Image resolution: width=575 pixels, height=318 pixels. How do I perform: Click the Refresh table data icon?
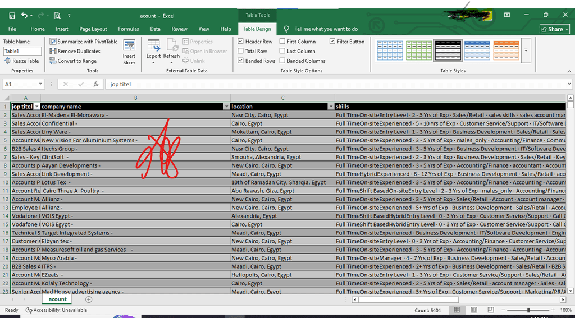click(x=172, y=45)
